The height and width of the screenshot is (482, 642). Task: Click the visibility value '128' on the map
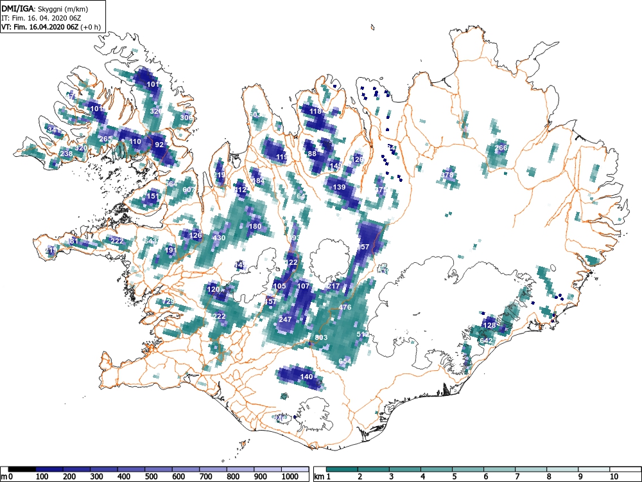489,325
